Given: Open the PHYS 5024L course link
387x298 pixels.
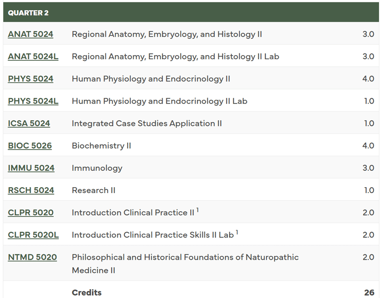Looking at the screenshot, I should tap(33, 101).
